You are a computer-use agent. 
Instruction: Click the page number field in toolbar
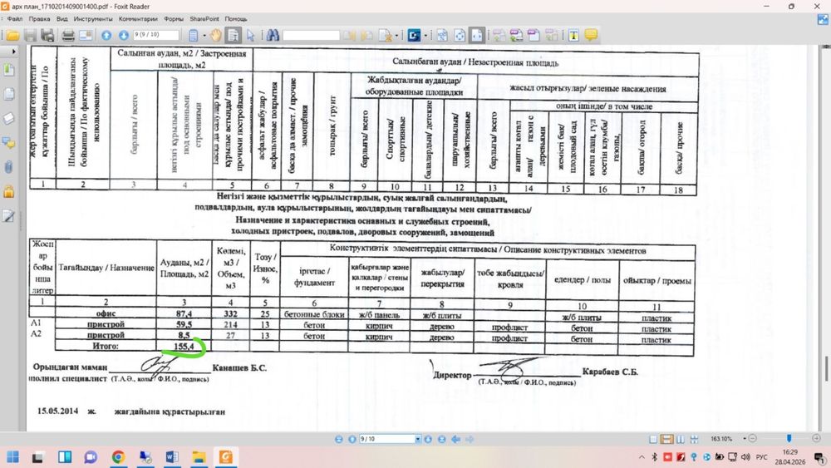pos(156,35)
